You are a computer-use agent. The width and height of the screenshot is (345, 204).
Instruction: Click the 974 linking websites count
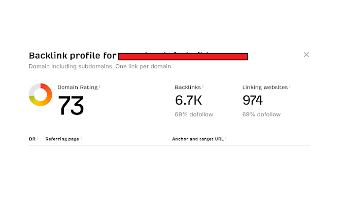[x=253, y=100]
